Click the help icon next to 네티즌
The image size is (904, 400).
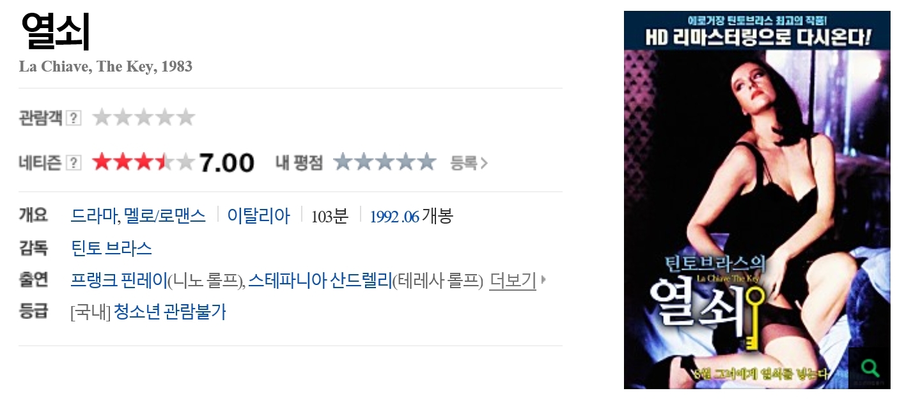pyautogui.click(x=74, y=163)
